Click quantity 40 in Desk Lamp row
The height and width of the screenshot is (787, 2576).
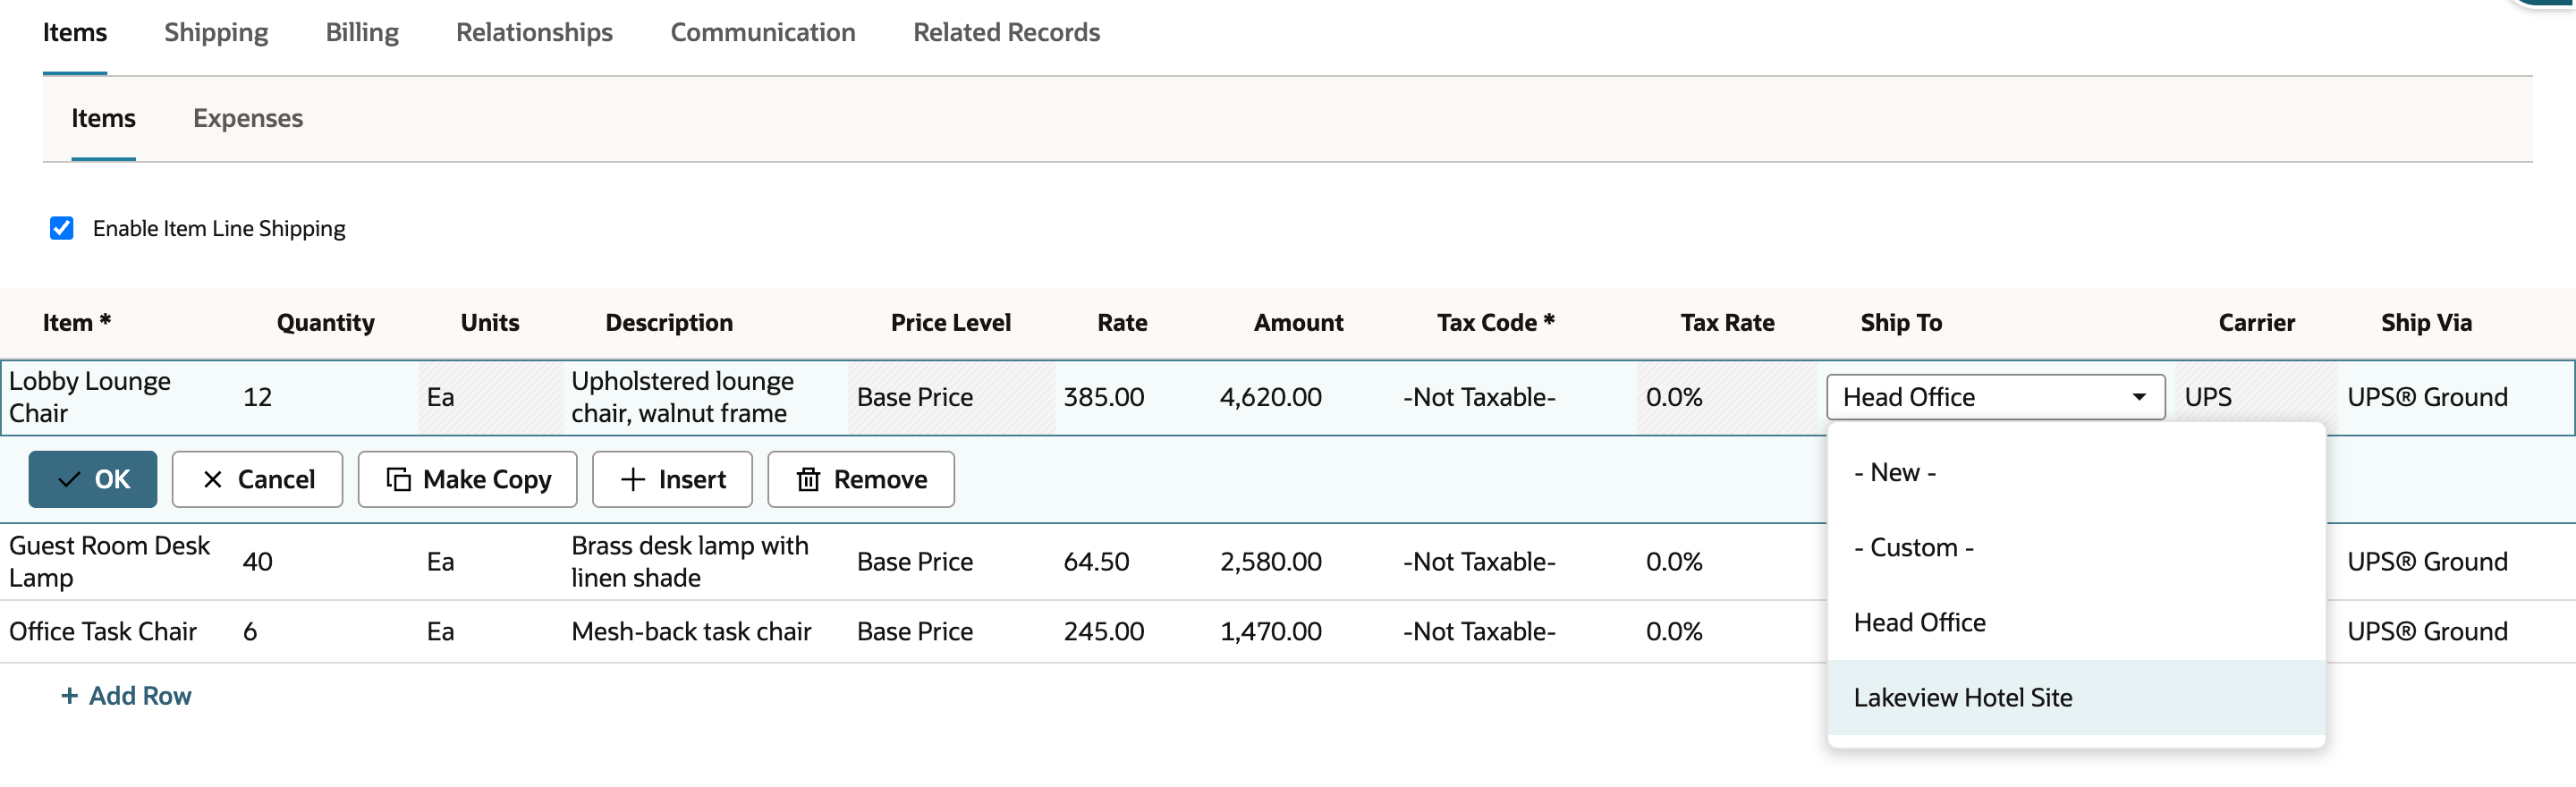(x=257, y=561)
